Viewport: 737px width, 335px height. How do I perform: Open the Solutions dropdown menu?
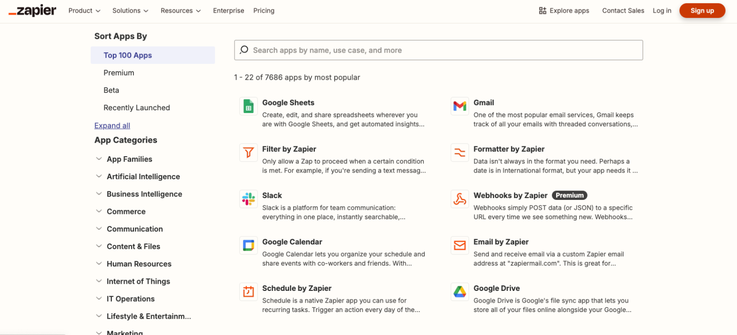click(x=131, y=11)
